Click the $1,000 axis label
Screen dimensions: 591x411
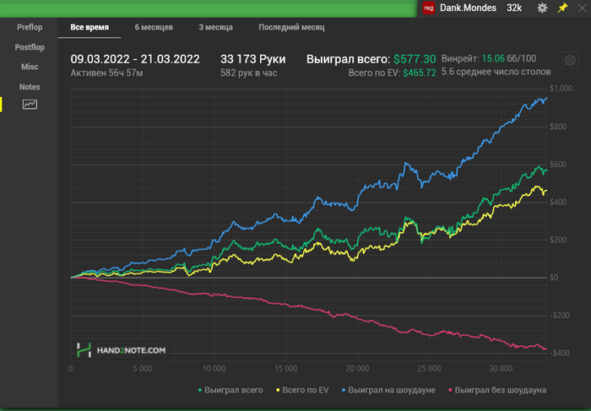561,88
